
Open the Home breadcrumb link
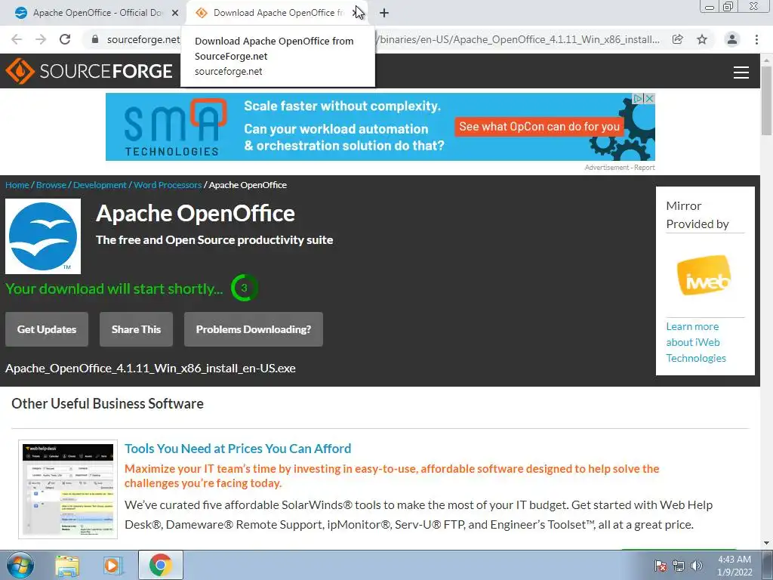(x=17, y=185)
